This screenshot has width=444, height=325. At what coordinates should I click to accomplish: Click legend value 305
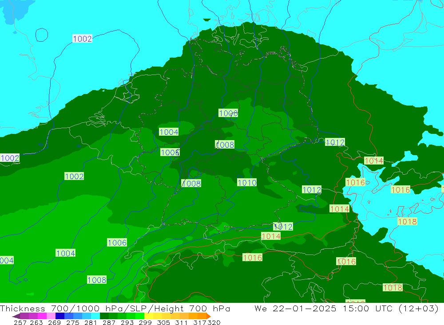point(163,322)
